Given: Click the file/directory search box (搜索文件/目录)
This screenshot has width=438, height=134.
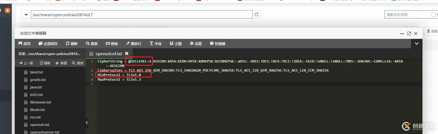Looking at the screenshot, I should 407,14.
